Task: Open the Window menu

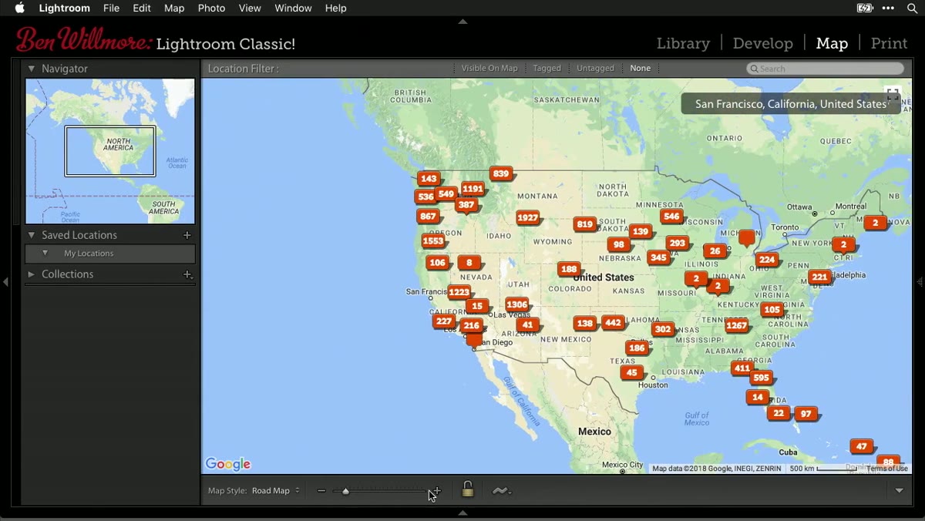Action: pos(293,8)
